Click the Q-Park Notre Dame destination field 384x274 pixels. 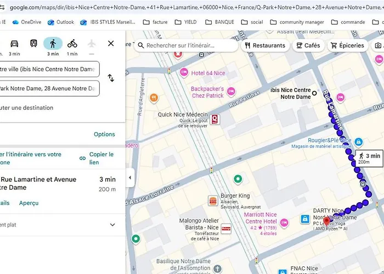[50, 89]
